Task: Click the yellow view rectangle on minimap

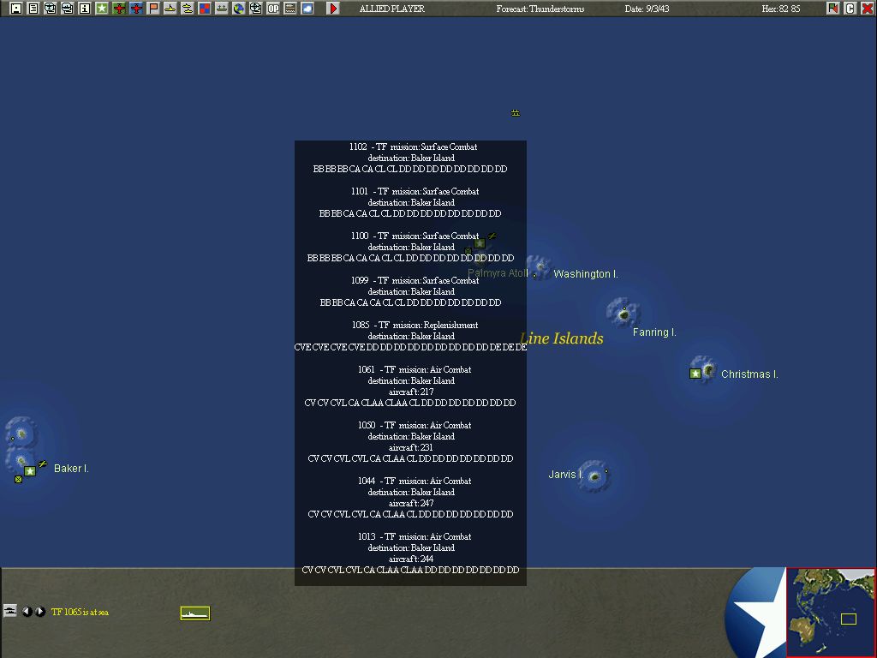Action: tap(849, 619)
